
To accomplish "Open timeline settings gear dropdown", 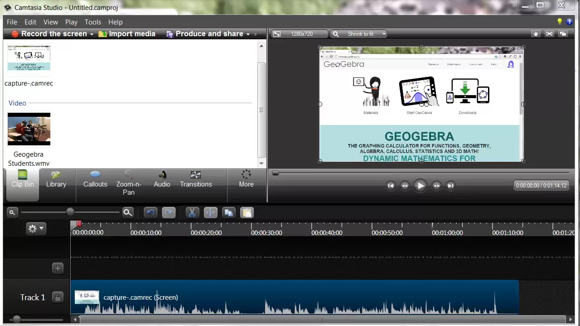I will pos(36,229).
